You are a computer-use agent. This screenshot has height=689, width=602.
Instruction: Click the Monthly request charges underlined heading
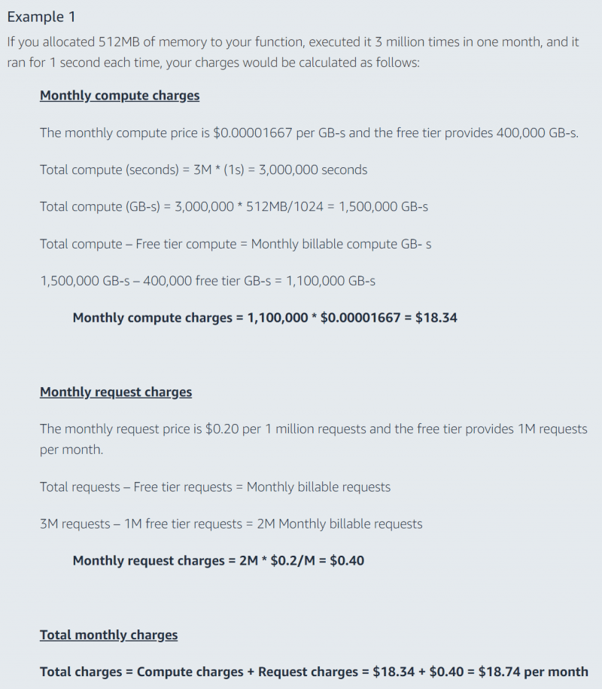(116, 392)
